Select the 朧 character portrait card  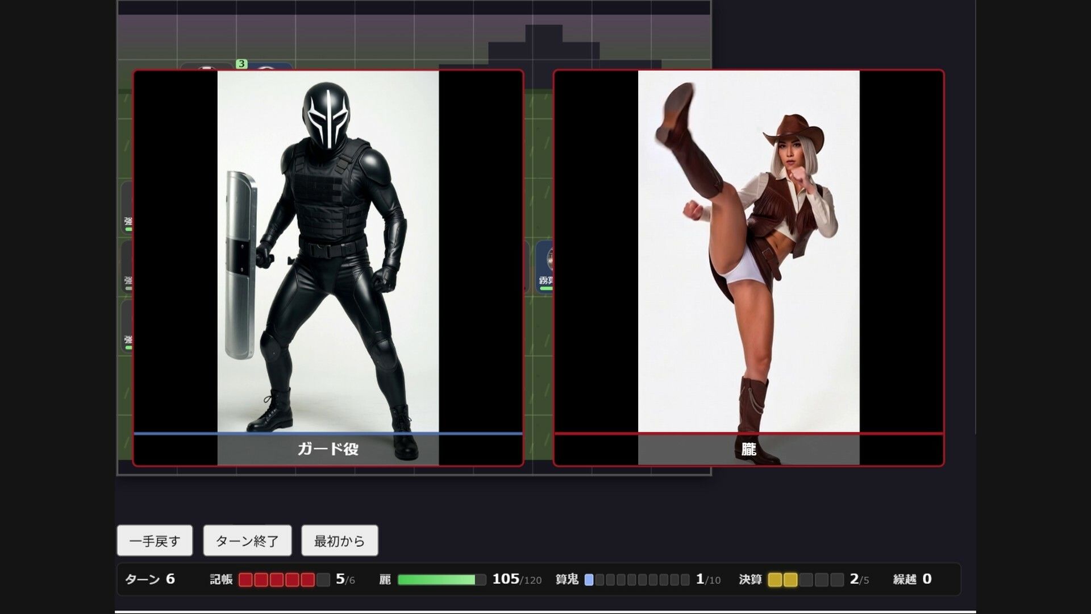point(748,268)
